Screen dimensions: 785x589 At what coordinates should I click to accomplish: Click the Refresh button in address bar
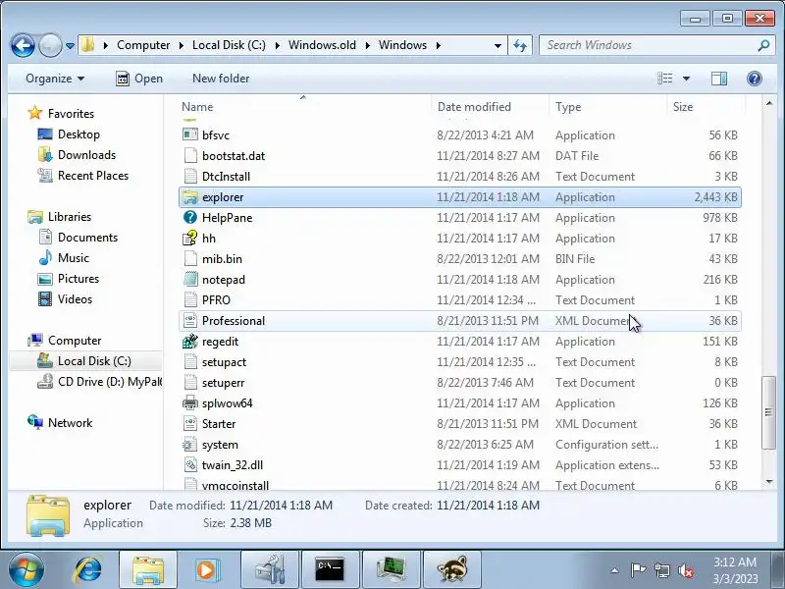pyautogui.click(x=520, y=45)
